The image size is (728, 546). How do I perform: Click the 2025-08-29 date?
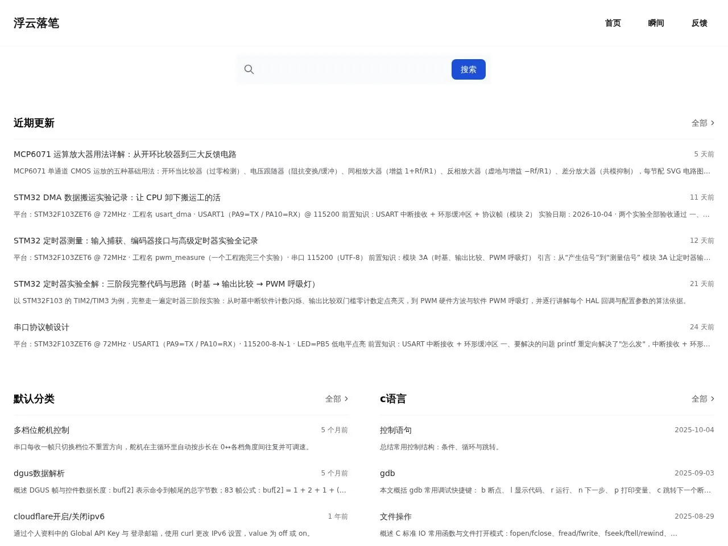tap(694, 516)
